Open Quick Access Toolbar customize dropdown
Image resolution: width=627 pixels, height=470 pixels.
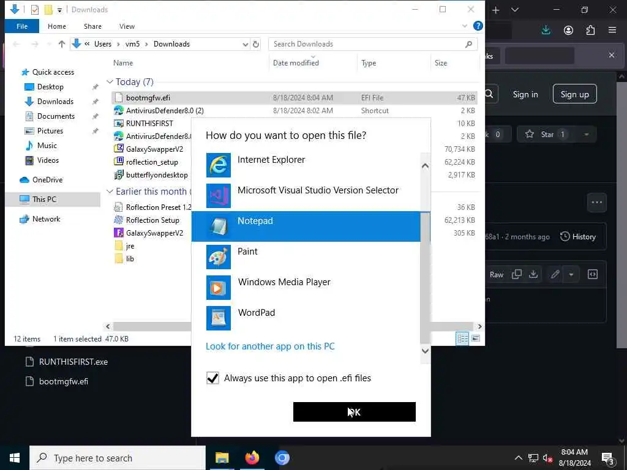pos(59,10)
